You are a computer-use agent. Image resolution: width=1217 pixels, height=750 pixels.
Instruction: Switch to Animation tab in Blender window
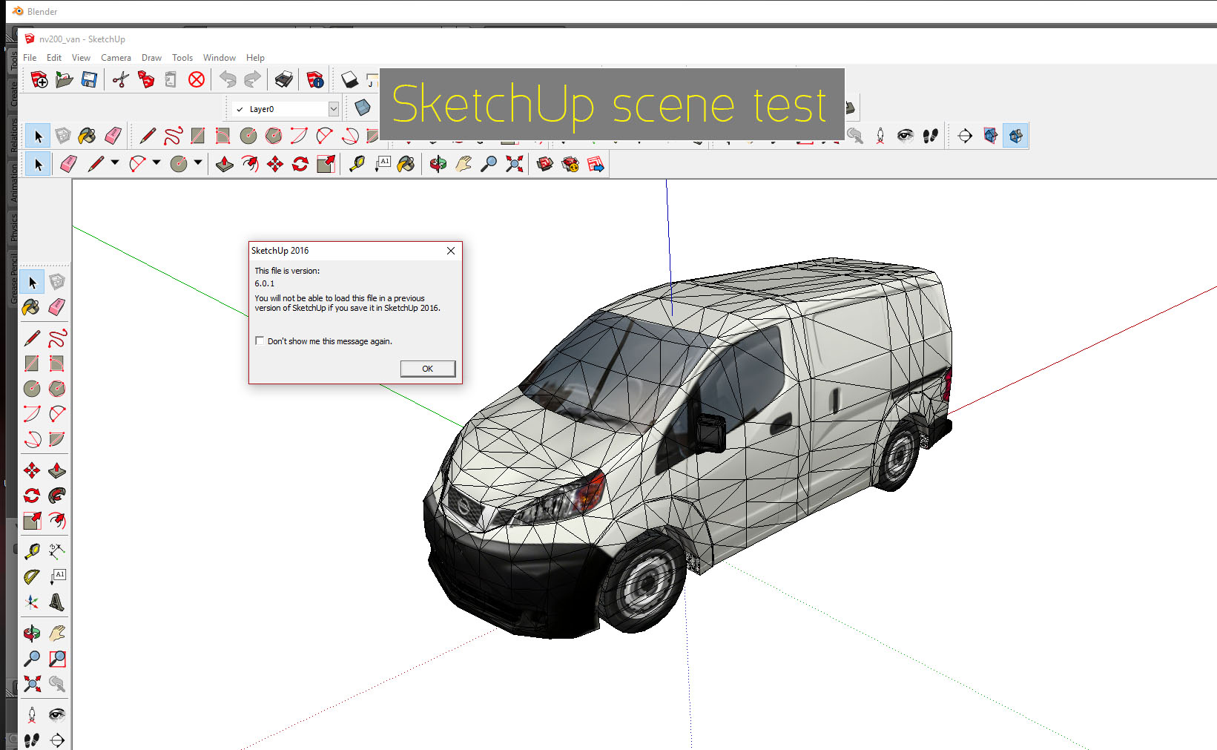(x=13, y=182)
